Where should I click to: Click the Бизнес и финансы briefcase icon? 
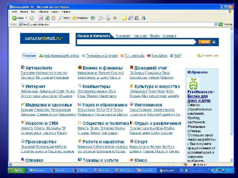(x=80, y=67)
